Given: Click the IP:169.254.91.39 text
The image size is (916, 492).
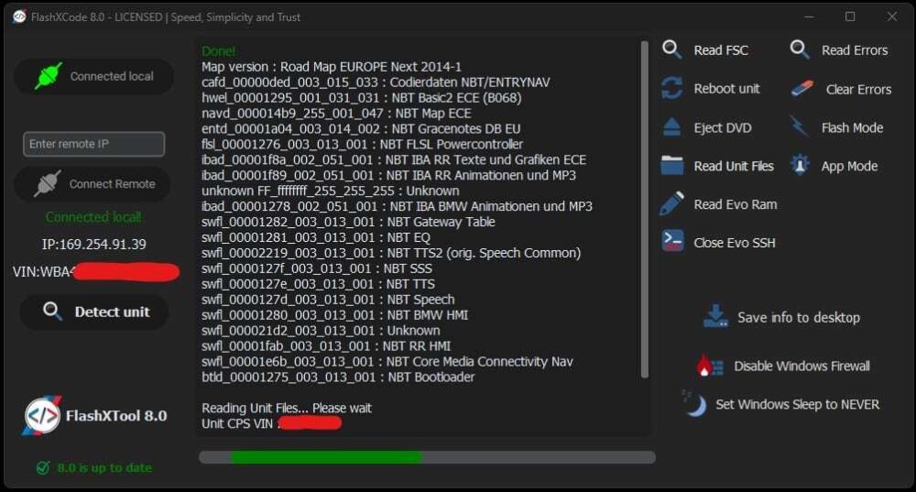Looking at the screenshot, I should coord(94,245).
